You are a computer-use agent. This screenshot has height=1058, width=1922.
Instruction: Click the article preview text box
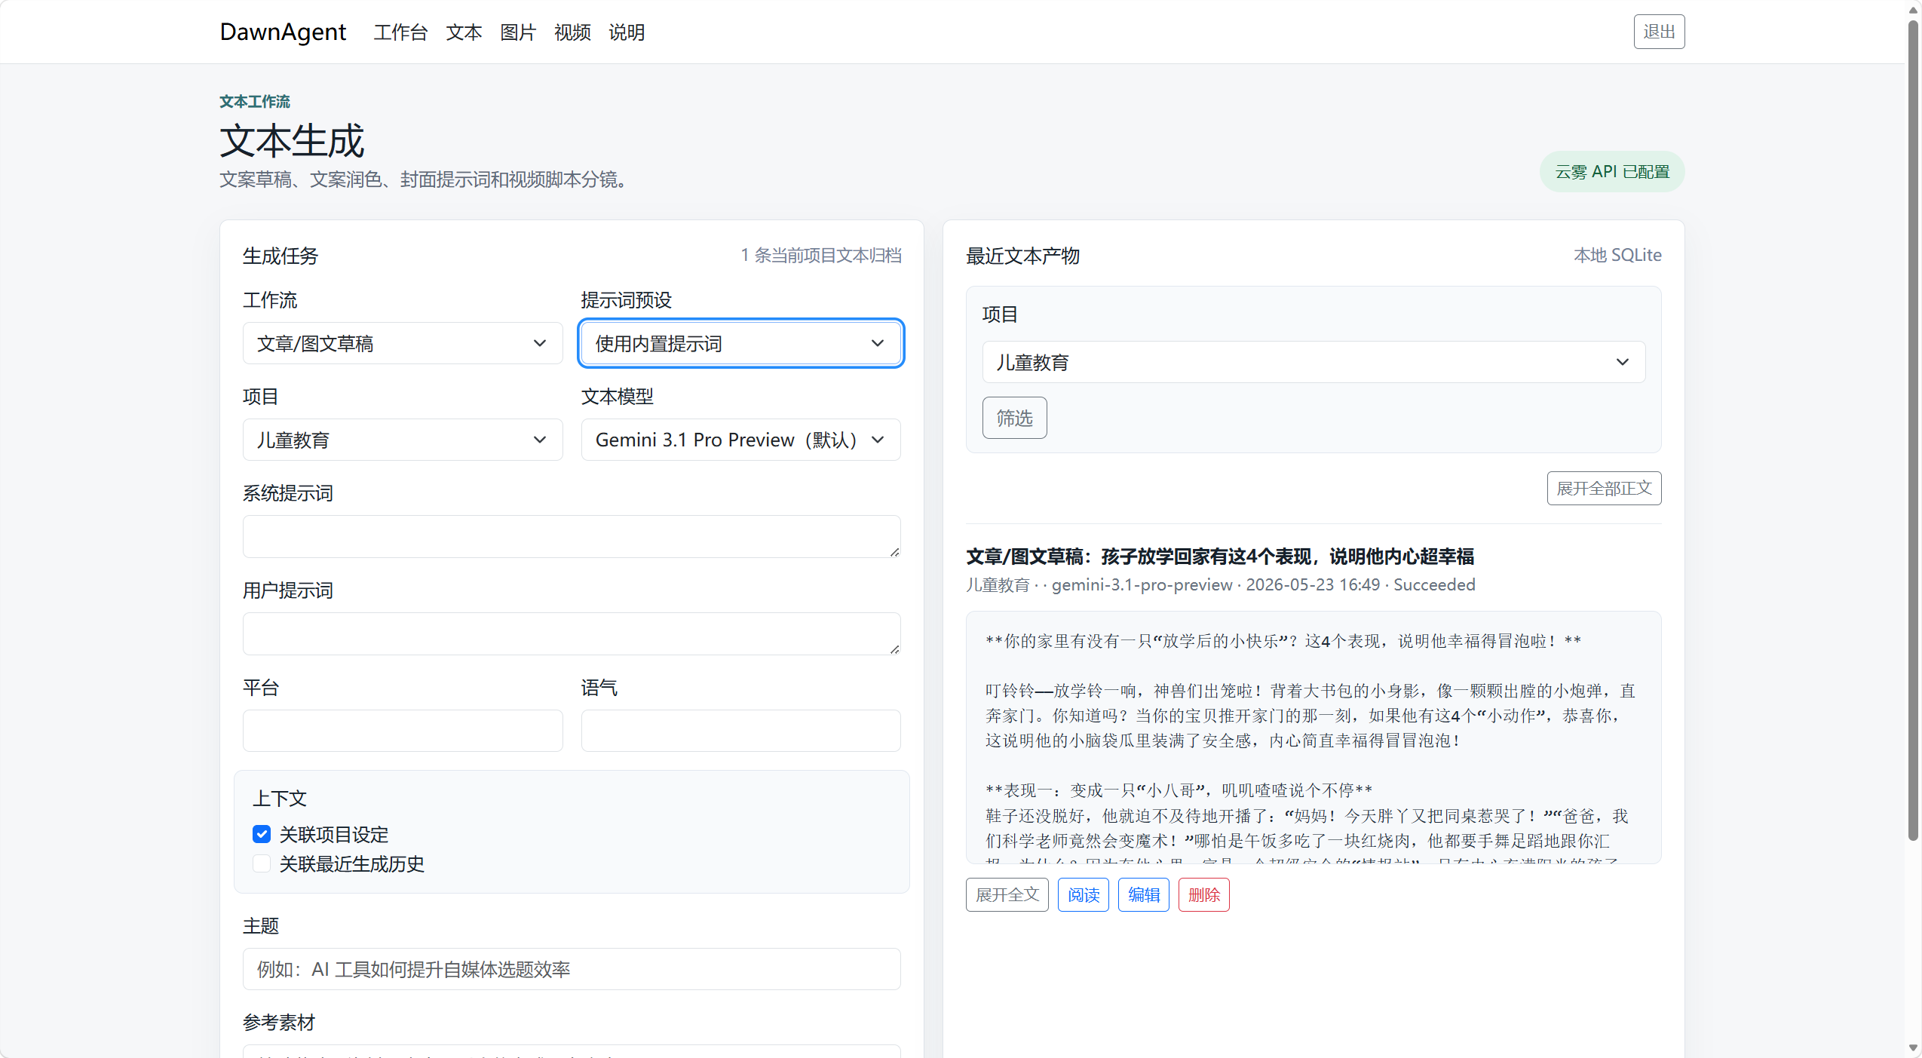1314,738
